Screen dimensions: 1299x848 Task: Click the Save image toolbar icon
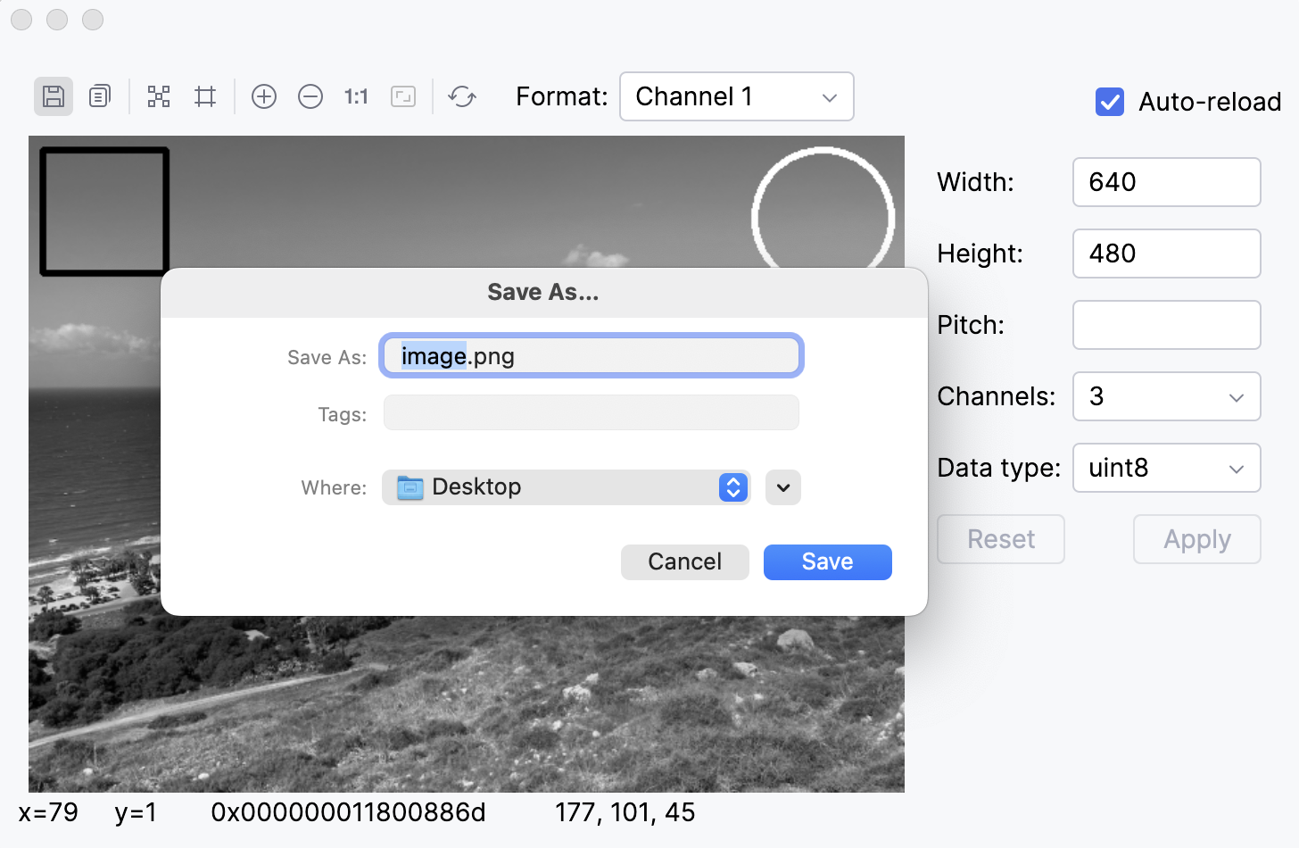(53, 96)
